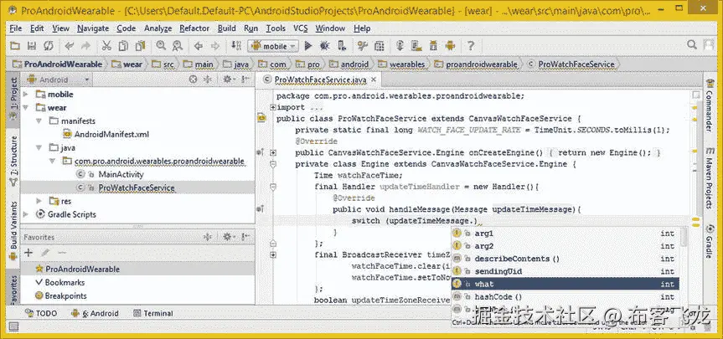Click collapse-all icon in Project panel header

tap(208, 80)
